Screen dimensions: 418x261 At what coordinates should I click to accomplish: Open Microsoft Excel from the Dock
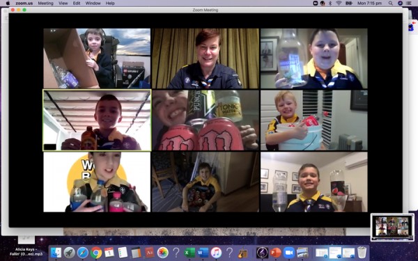(189, 253)
